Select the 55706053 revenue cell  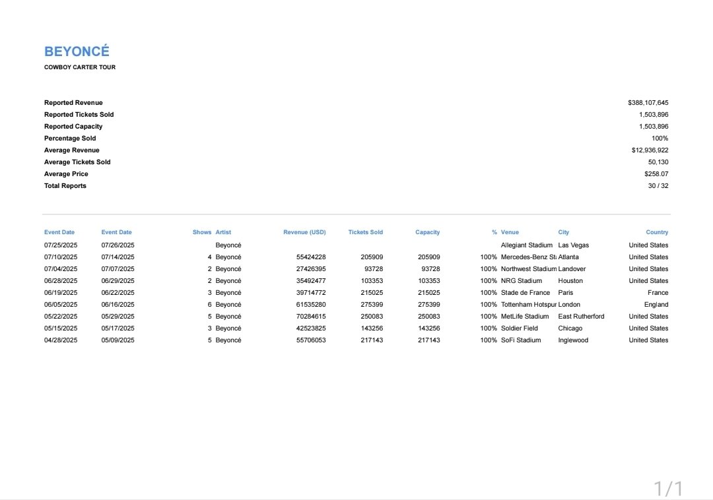coord(311,340)
